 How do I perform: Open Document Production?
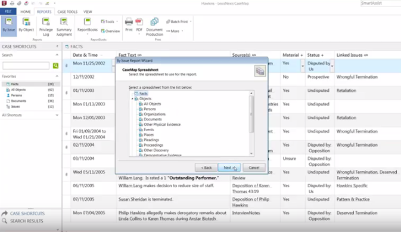(154, 27)
